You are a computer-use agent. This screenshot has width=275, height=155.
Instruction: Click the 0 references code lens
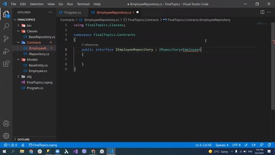[x=90, y=45]
